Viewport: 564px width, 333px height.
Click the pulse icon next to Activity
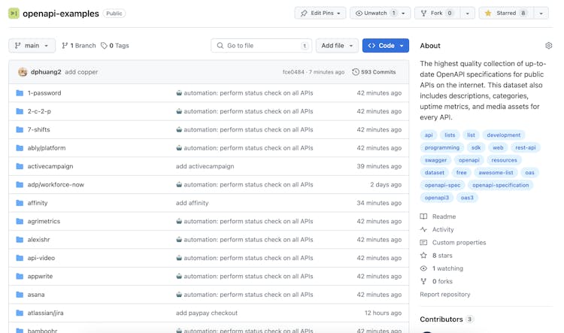[423, 229]
